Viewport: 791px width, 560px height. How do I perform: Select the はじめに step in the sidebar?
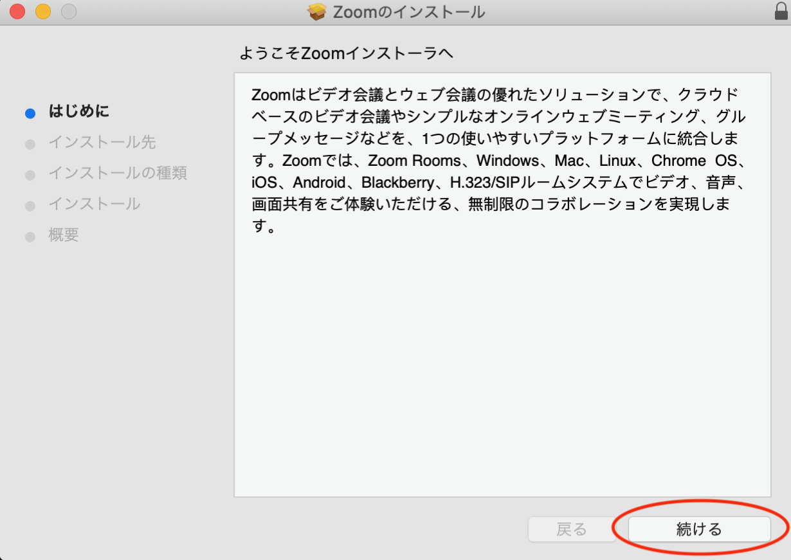[79, 111]
